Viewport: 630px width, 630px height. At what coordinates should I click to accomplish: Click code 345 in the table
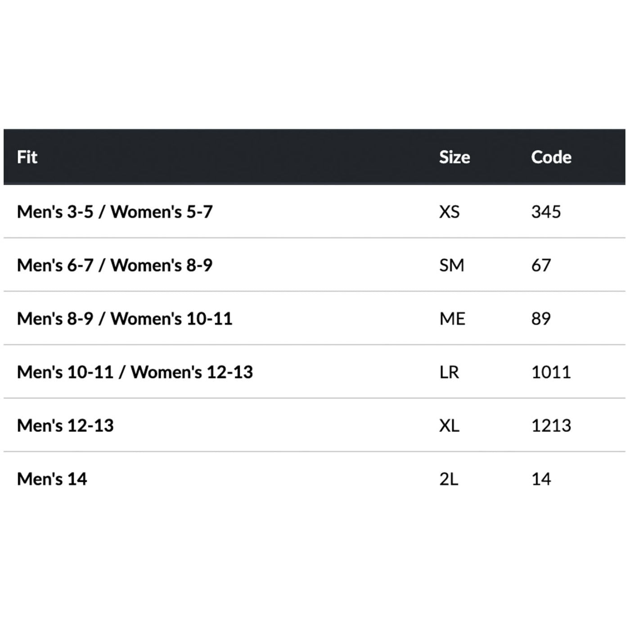[546, 212]
